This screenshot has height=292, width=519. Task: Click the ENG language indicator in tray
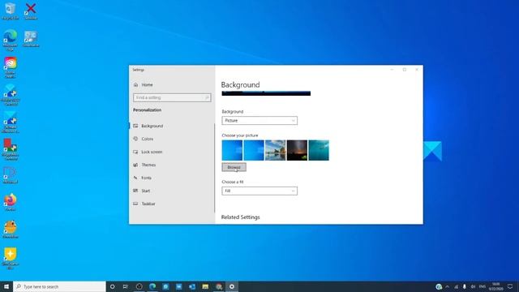pos(483,286)
